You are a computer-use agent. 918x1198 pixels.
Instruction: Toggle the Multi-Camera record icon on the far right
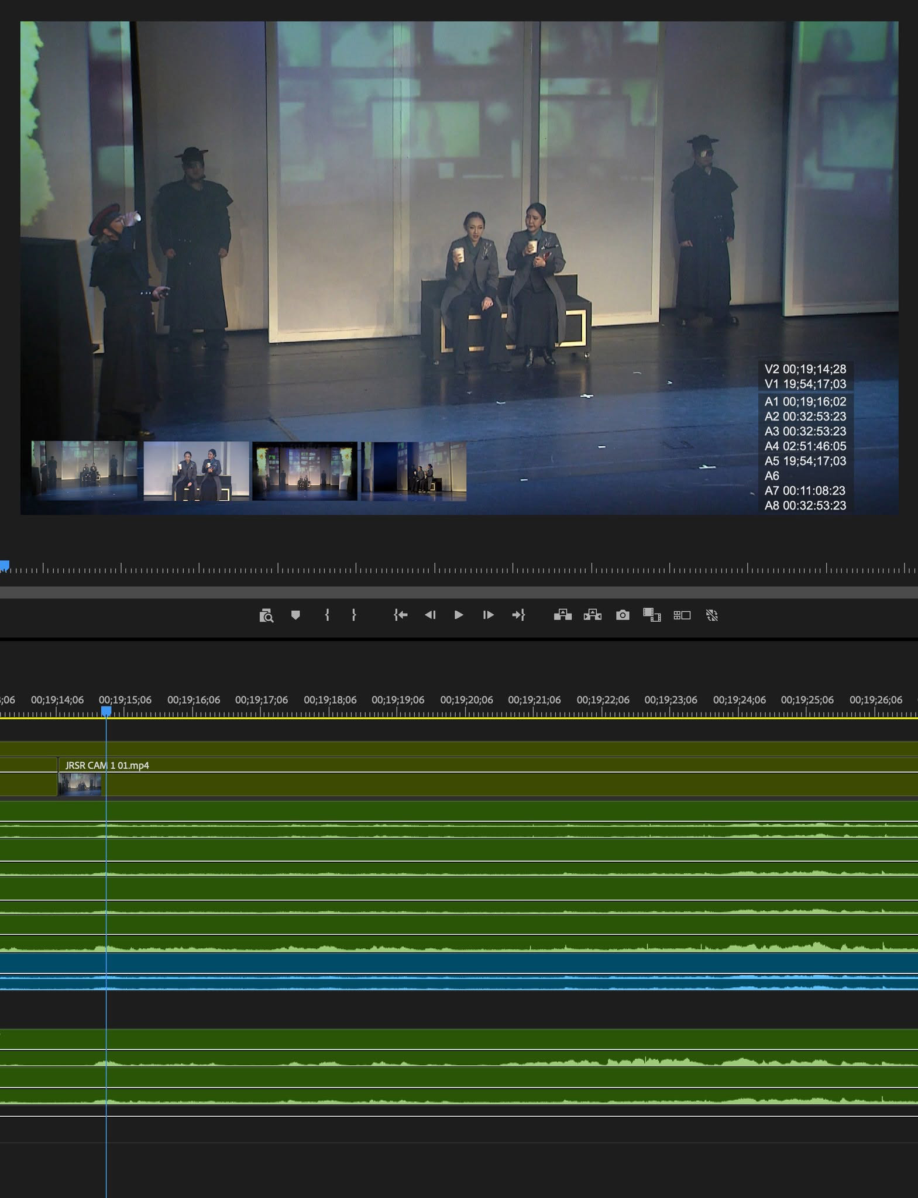point(712,615)
